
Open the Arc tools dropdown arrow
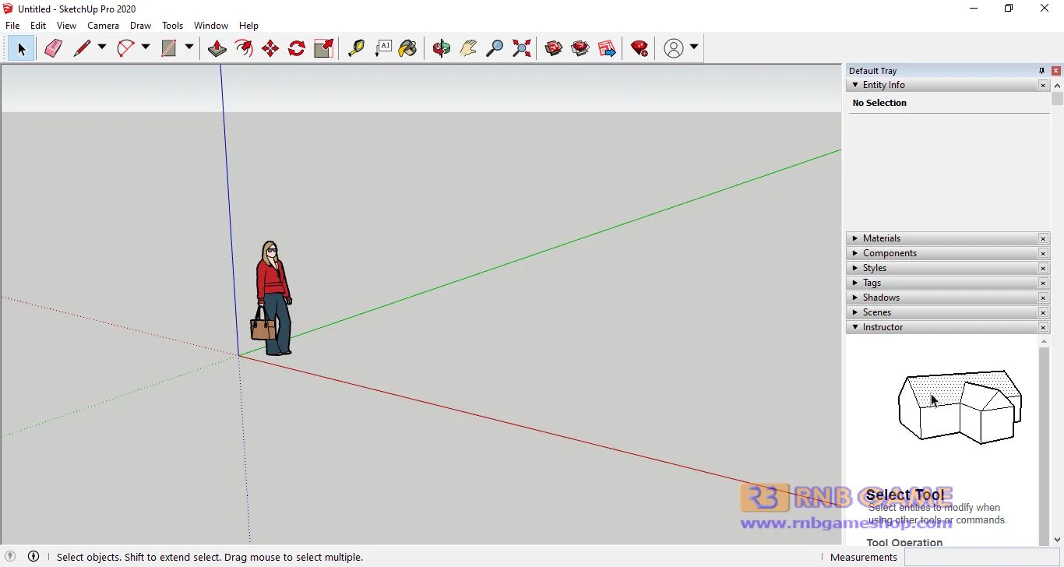click(146, 48)
